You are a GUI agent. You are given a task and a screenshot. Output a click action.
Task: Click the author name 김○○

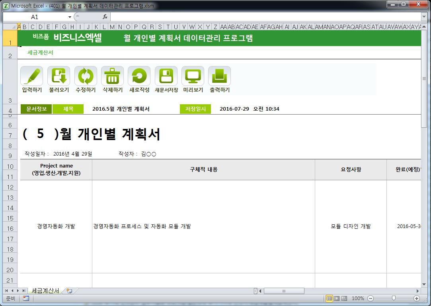click(148, 154)
